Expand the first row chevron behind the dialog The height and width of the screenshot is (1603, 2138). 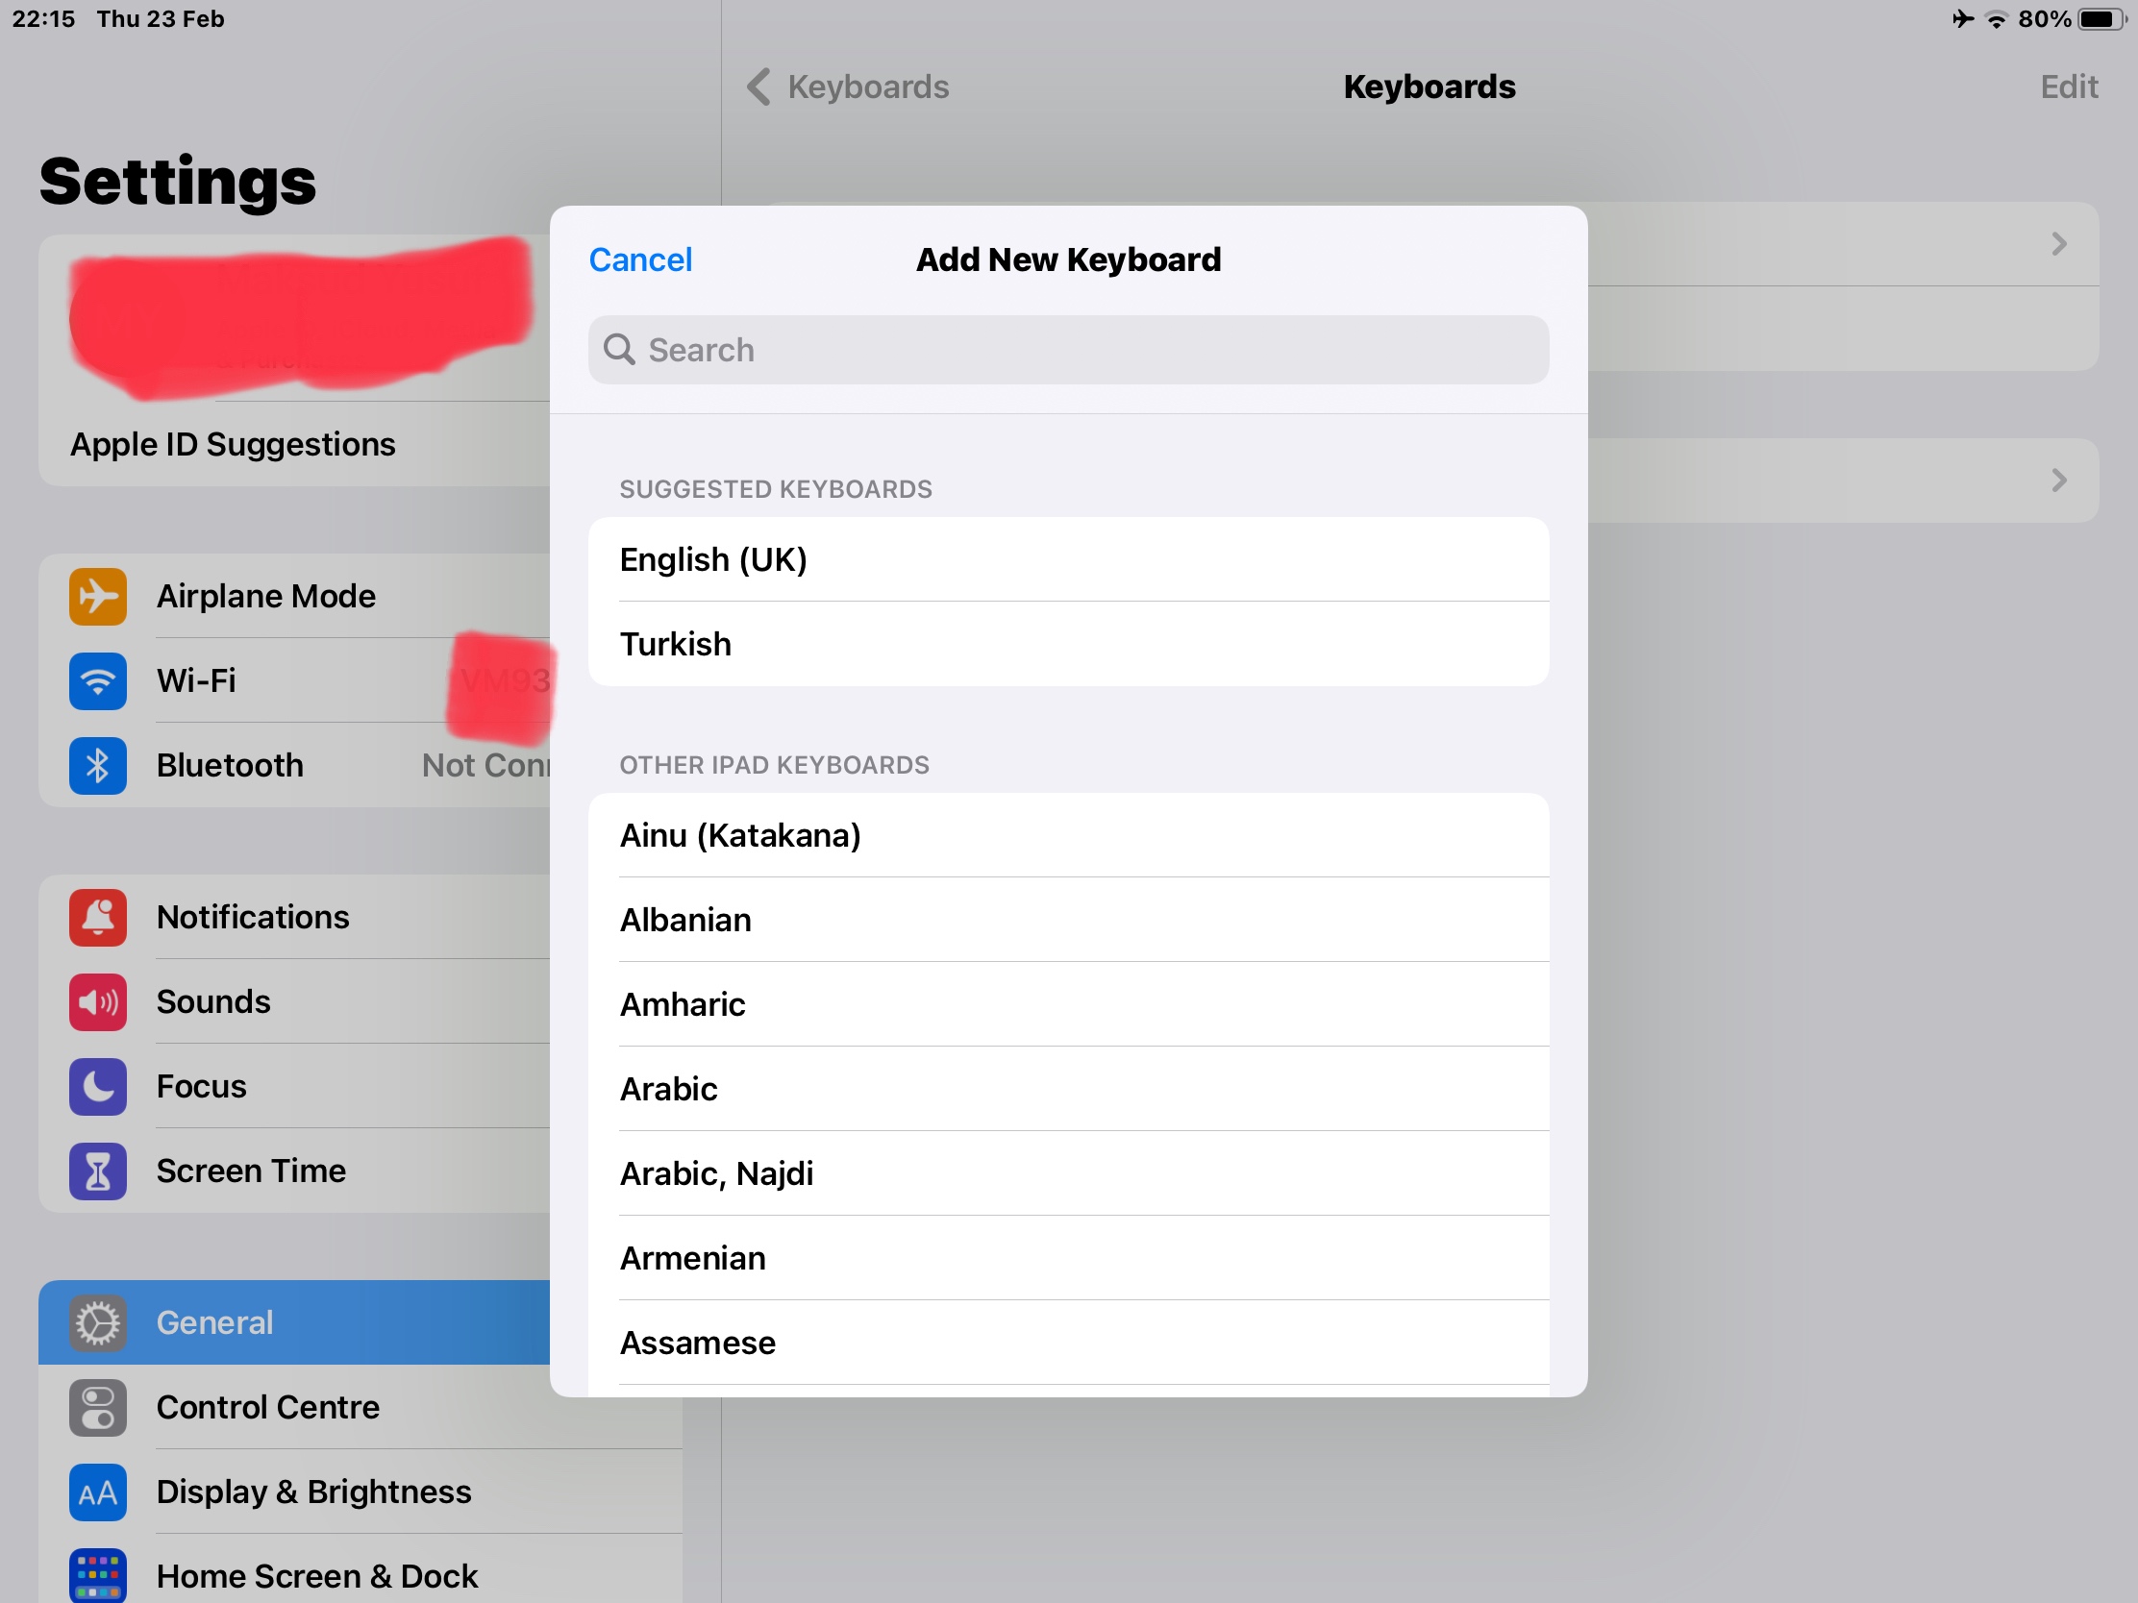2059,243
